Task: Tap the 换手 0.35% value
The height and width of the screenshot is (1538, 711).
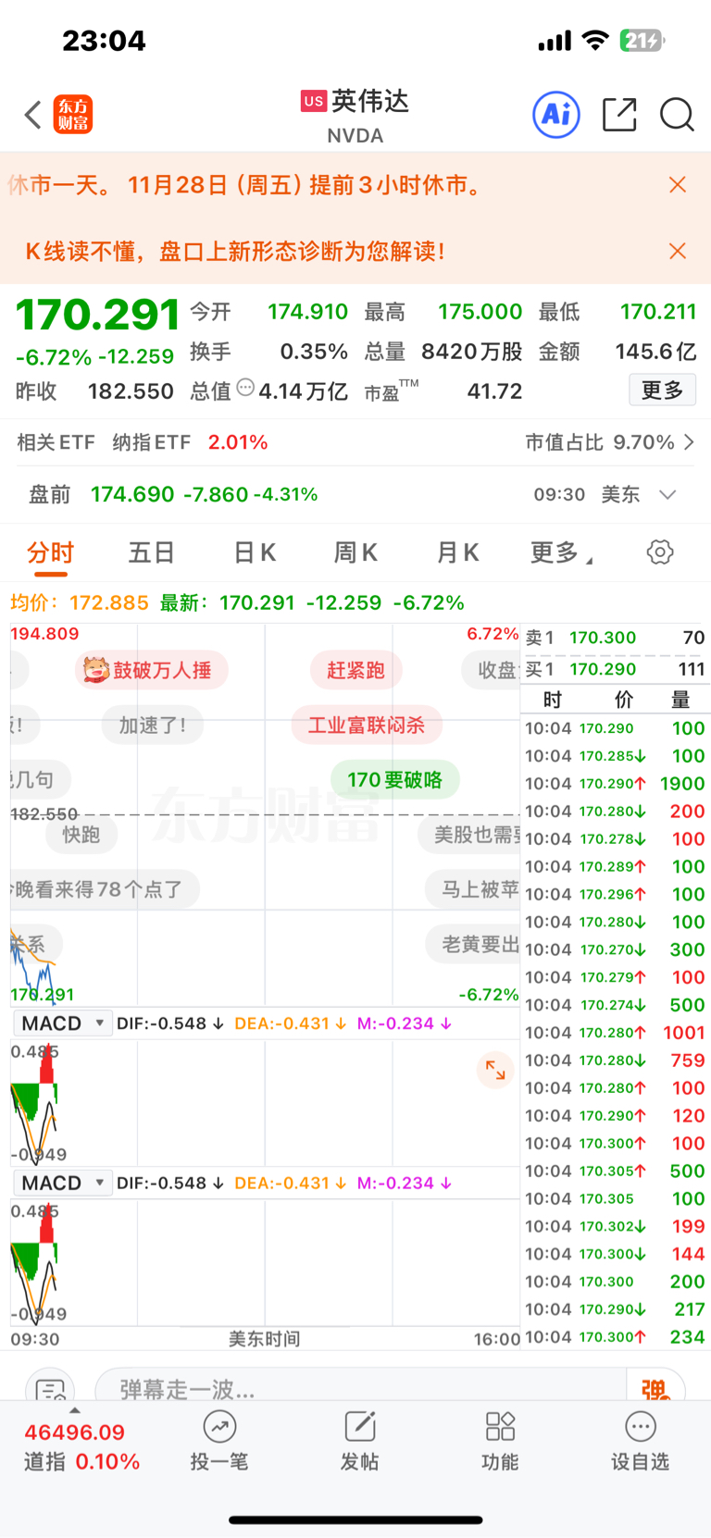Action: pyautogui.click(x=314, y=352)
